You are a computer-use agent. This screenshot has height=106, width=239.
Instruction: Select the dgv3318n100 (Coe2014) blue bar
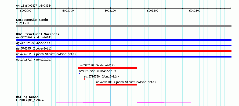(124, 46)
